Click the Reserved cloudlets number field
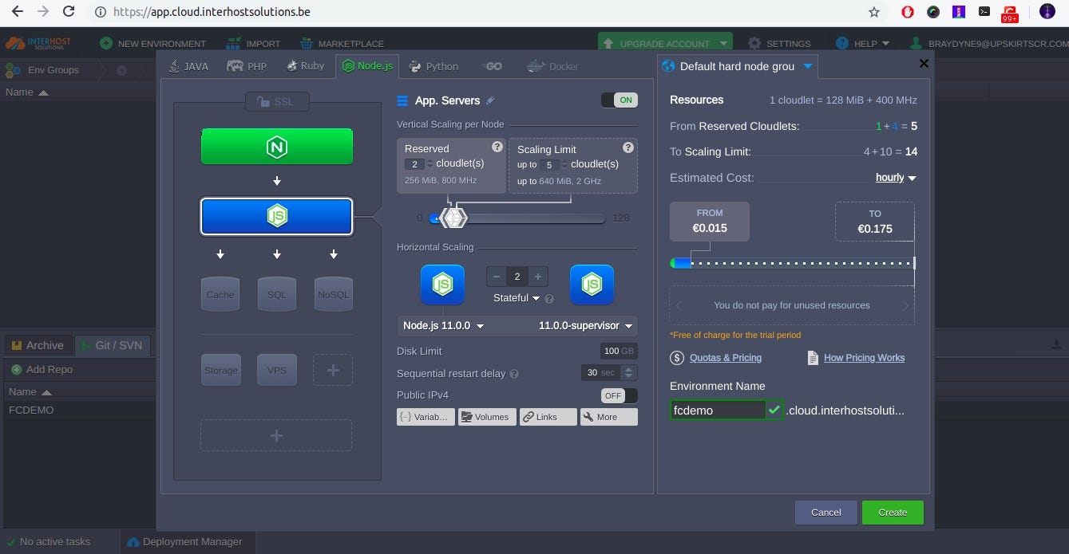The width and height of the screenshot is (1069, 554). (x=414, y=164)
